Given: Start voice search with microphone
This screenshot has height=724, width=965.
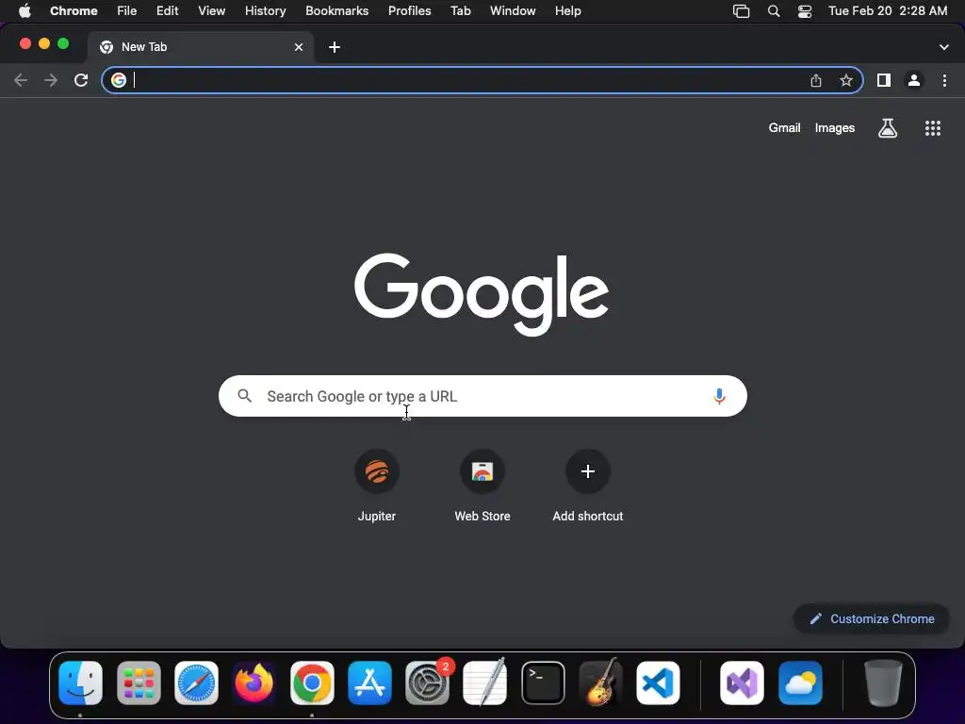Looking at the screenshot, I should pyautogui.click(x=719, y=397).
